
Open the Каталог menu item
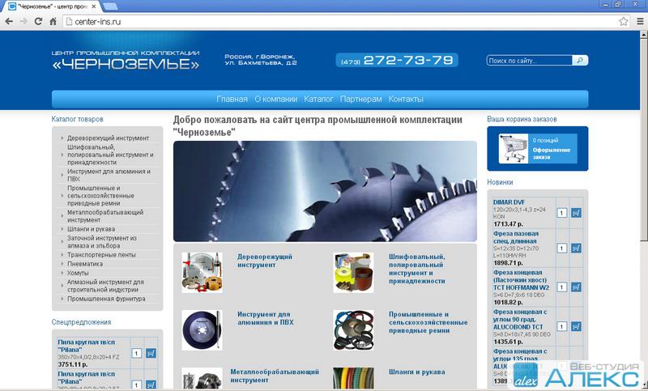[x=318, y=100]
